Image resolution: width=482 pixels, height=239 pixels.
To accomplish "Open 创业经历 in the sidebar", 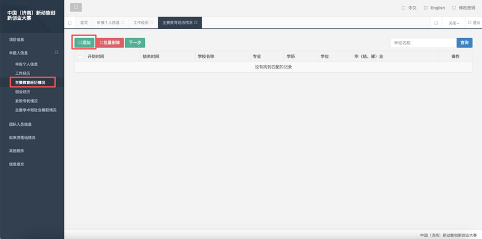I will click(x=23, y=92).
